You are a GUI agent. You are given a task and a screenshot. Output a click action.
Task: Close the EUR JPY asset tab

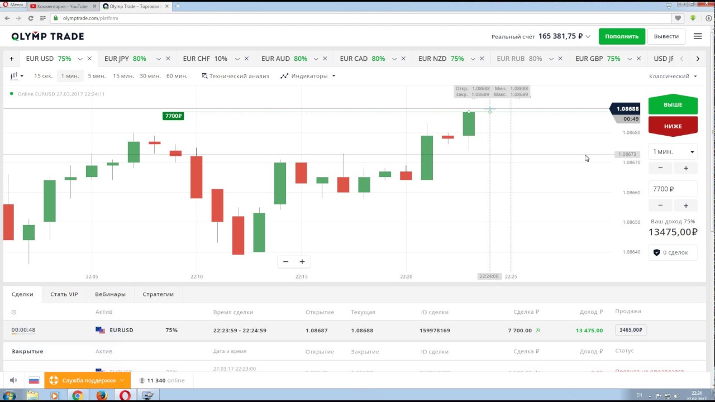coord(168,59)
